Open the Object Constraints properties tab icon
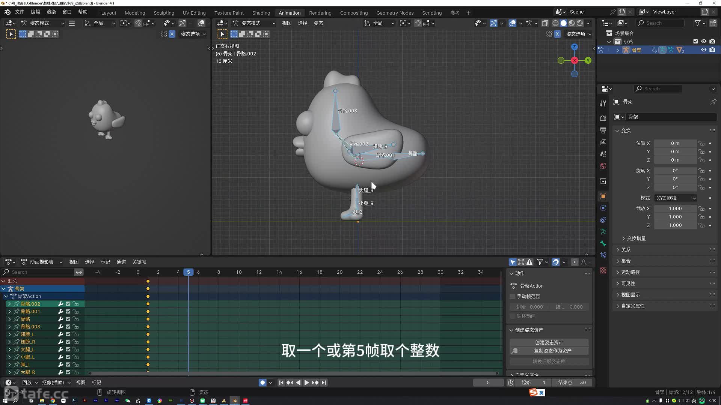Image resolution: width=721 pixels, height=405 pixels. point(603,220)
